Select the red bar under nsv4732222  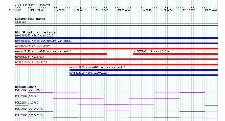point(116,65)
